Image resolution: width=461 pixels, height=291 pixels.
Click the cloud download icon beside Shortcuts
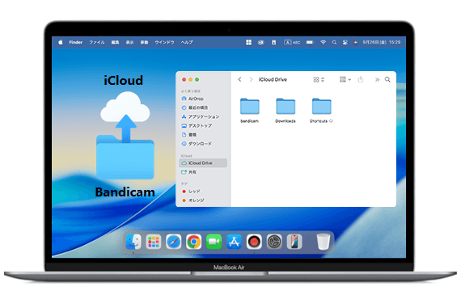click(x=331, y=120)
